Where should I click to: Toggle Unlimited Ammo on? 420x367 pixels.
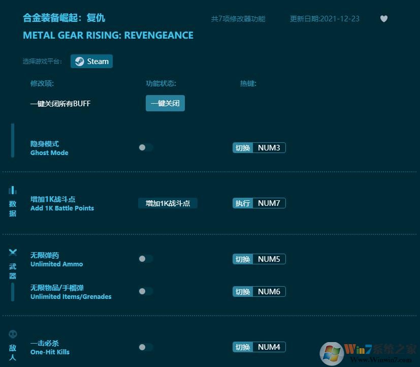146,258
